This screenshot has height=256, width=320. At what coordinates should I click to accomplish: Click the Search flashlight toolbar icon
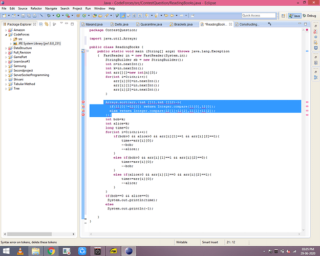(106, 15)
